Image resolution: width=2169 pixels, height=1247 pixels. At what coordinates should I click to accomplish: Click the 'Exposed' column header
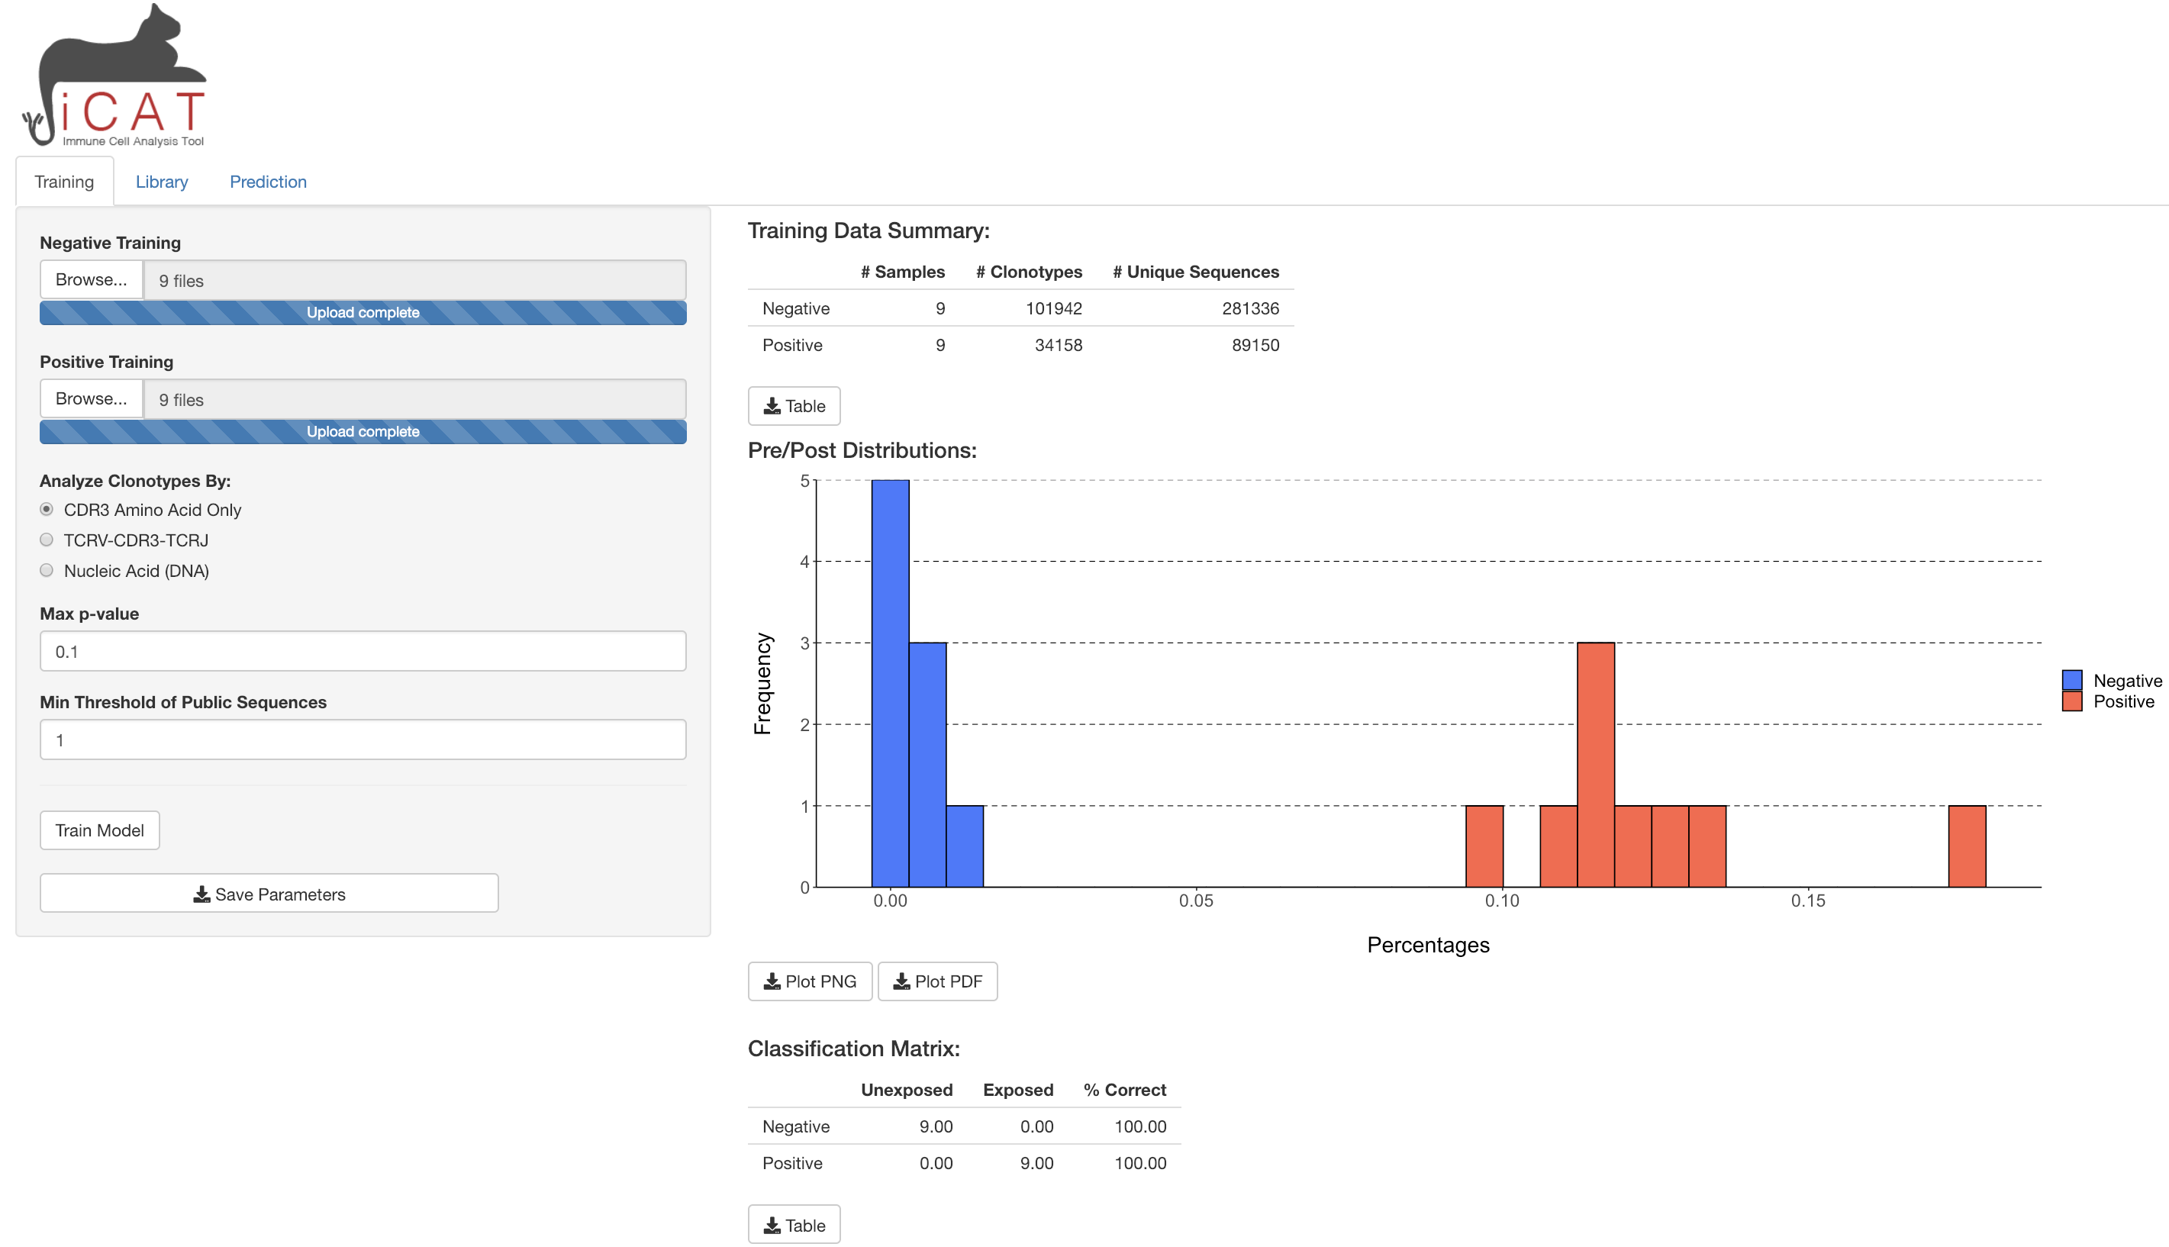coord(1017,1090)
